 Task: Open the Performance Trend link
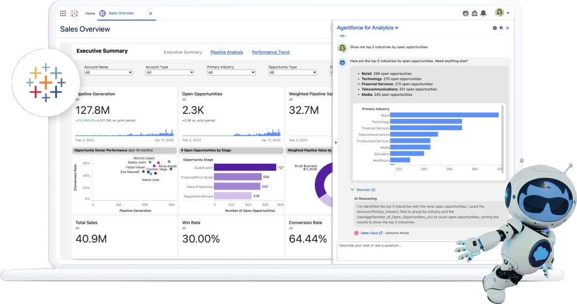pos(270,52)
